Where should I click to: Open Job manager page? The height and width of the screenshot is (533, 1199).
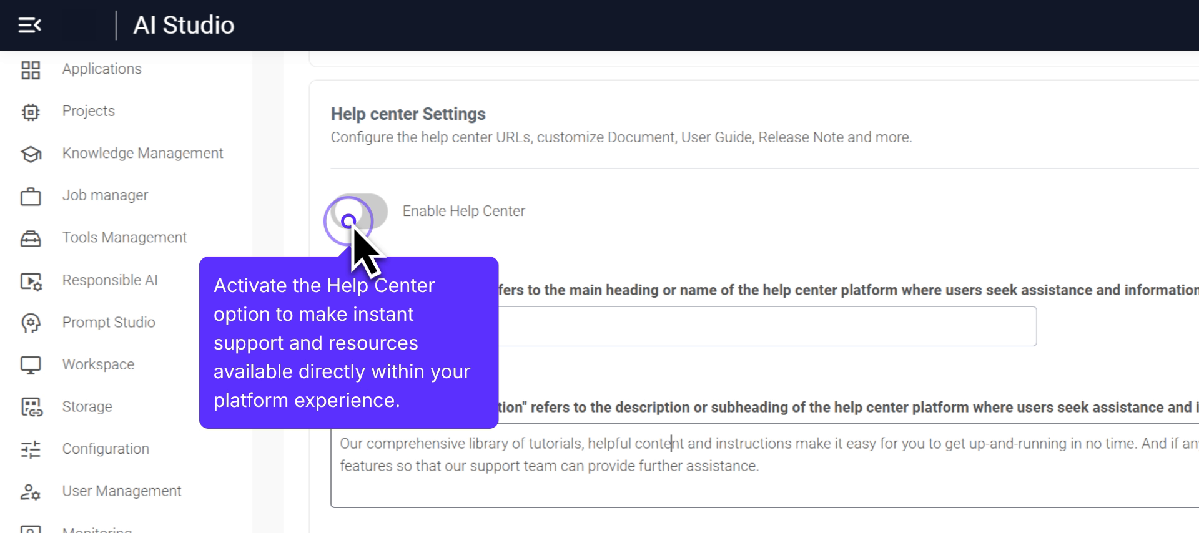pos(105,195)
